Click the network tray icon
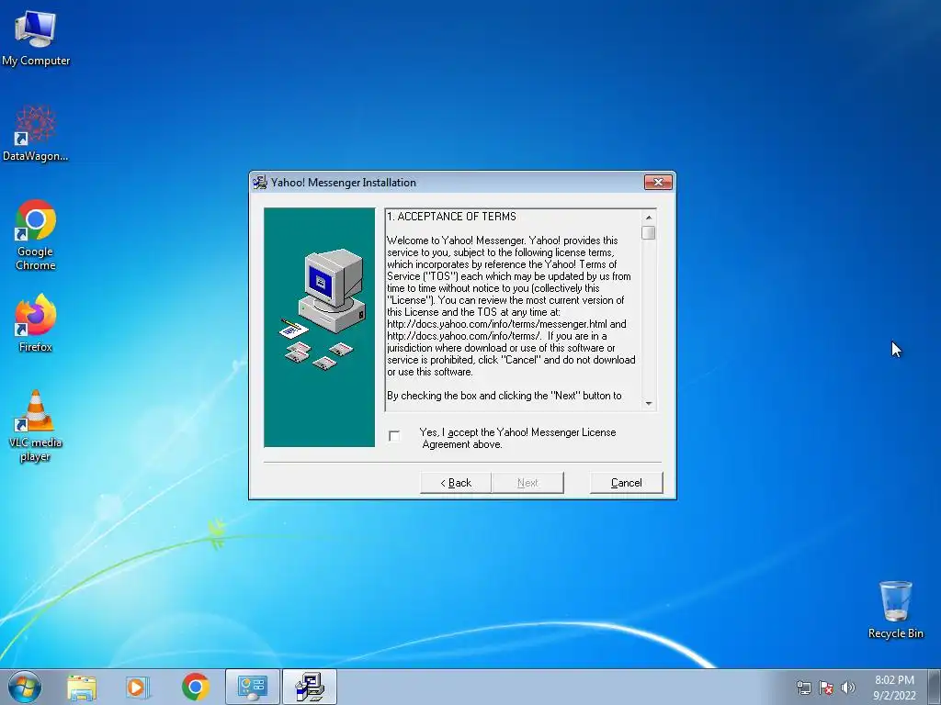 coord(803,688)
